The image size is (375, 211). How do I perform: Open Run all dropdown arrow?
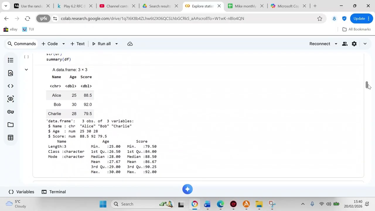point(116,44)
